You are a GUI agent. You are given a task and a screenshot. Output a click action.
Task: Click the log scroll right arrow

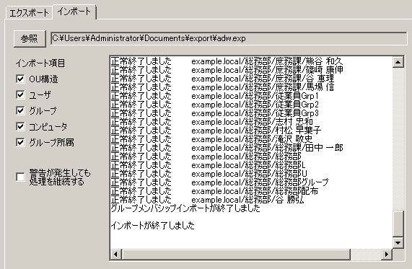[x=387, y=254]
